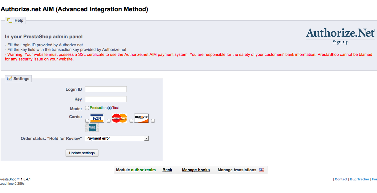Click the Discover card logo
Viewport: 377px width, 193px height.
142,118
